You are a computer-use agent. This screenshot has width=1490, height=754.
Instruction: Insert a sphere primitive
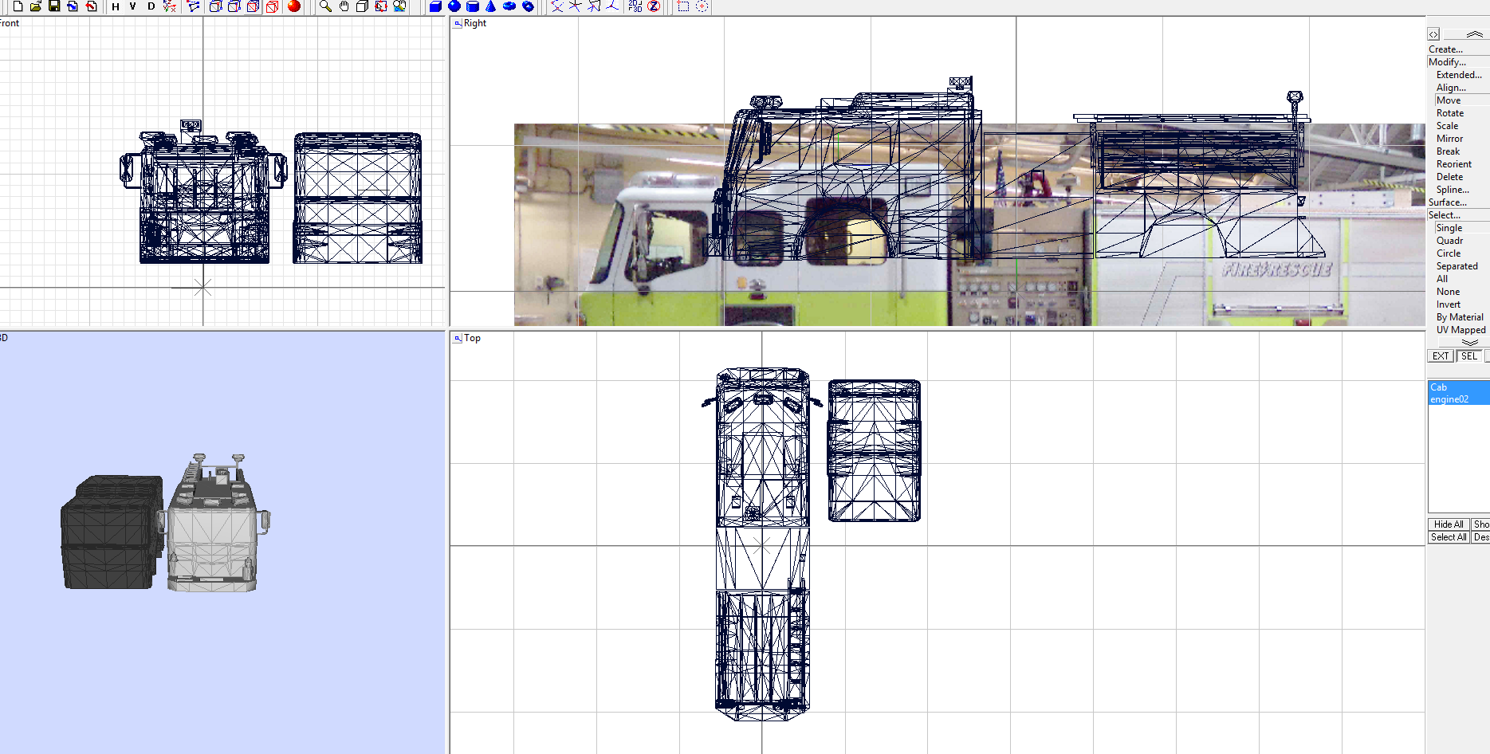pyautogui.click(x=454, y=6)
